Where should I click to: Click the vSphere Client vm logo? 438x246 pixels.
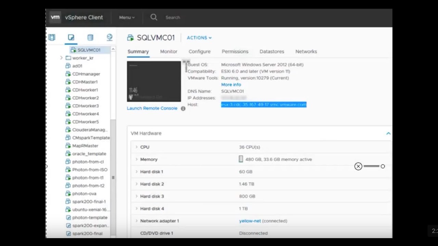pyautogui.click(x=55, y=17)
